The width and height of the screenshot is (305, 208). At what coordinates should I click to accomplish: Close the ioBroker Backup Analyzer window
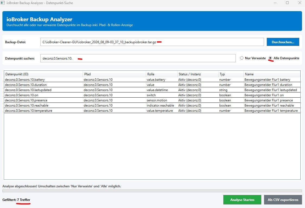300,3
